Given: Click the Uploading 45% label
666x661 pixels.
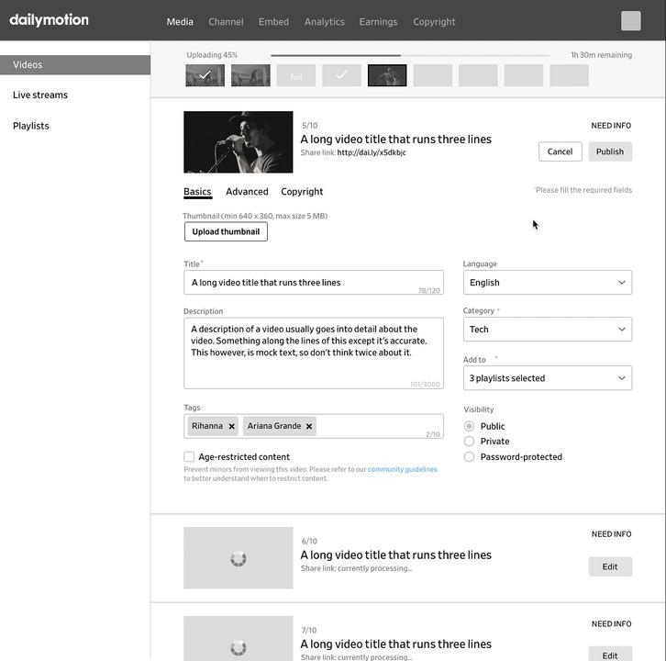Looking at the screenshot, I should [212, 55].
